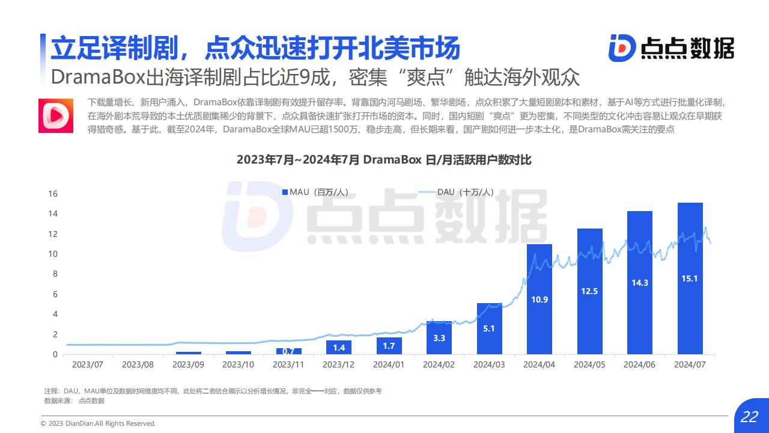Click the y-axis value 16

[x=52, y=194]
